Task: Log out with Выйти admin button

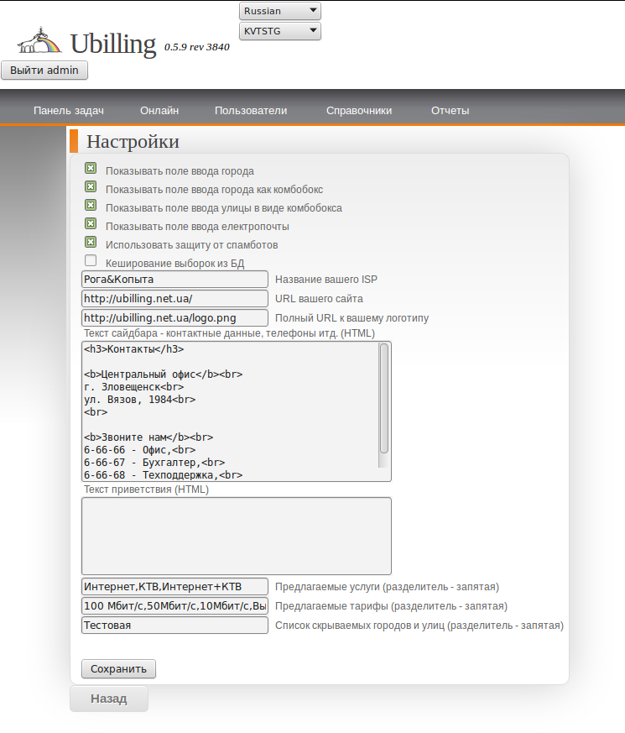Action: (x=44, y=71)
